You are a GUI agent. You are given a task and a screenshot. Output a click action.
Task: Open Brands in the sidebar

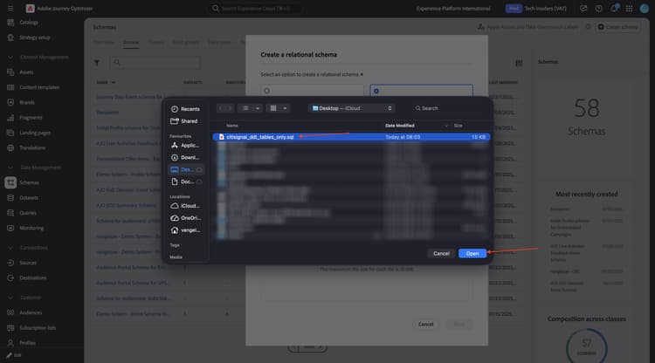click(27, 102)
